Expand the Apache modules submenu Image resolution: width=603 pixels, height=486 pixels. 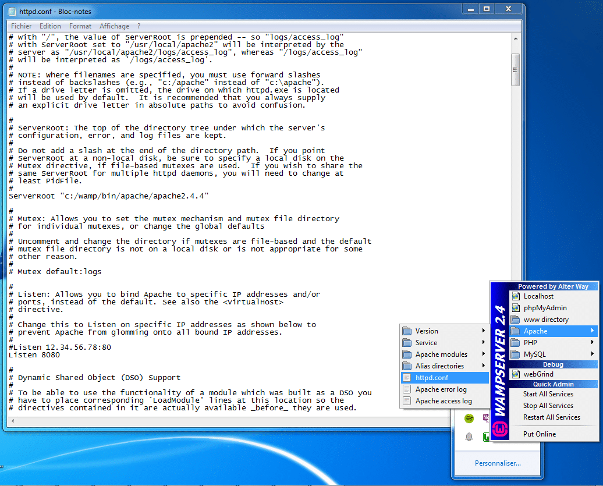coord(445,354)
